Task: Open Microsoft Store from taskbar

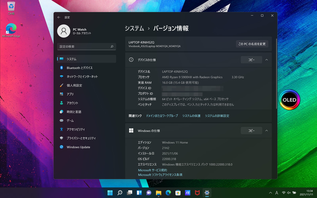Action: (x=178, y=193)
